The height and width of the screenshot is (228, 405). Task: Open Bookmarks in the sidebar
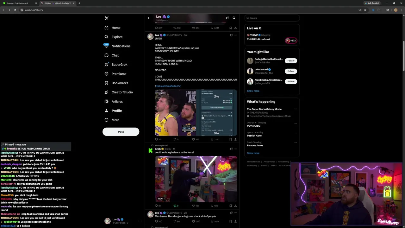point(116,83)
